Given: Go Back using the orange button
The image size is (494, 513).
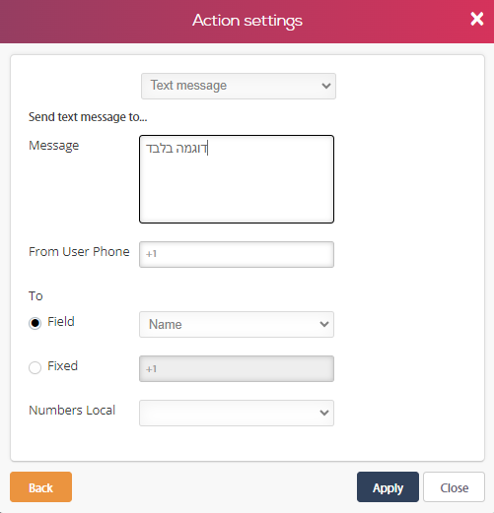Looking at the screenshot, I should point(40,487).
